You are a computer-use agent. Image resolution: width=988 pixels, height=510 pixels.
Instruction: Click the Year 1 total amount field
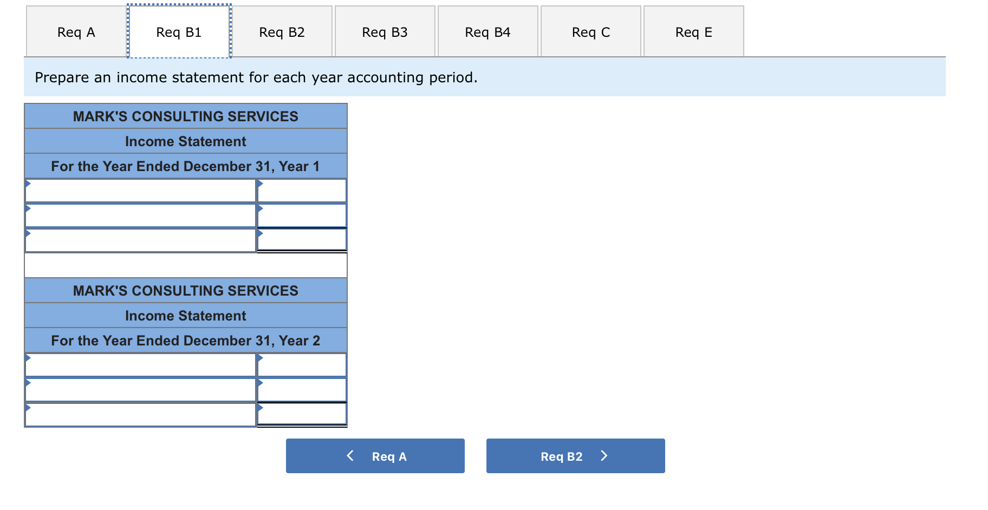(x=302, y=240)
